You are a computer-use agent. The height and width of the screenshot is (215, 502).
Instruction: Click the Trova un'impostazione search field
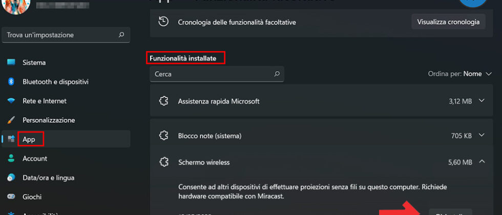point(59,35)
